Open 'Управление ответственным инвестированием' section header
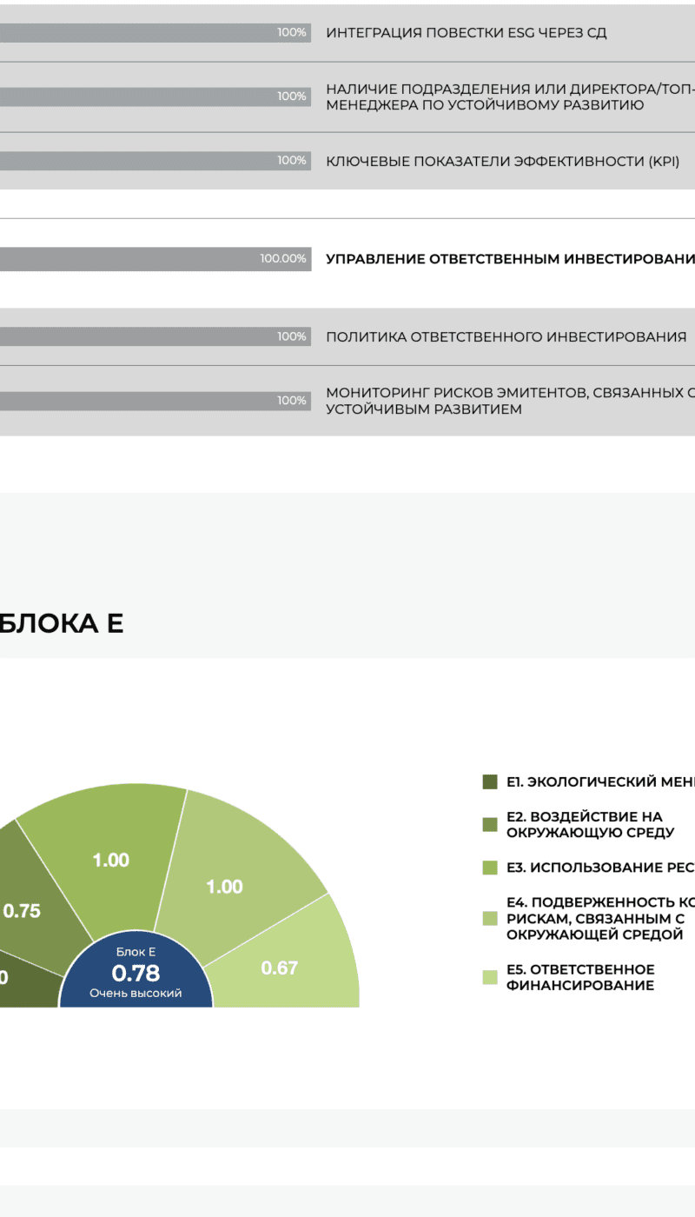The width and height of the screenshot is (695, 1217). (510, 259)
